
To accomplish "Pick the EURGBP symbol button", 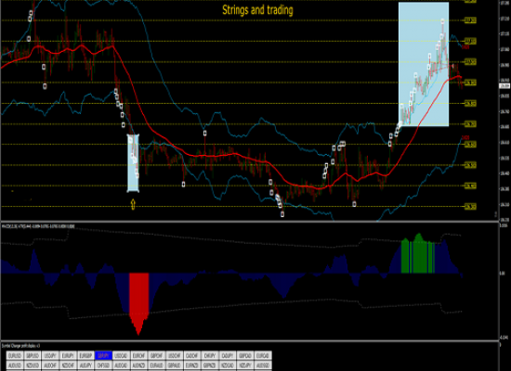I will click(85, 355).
